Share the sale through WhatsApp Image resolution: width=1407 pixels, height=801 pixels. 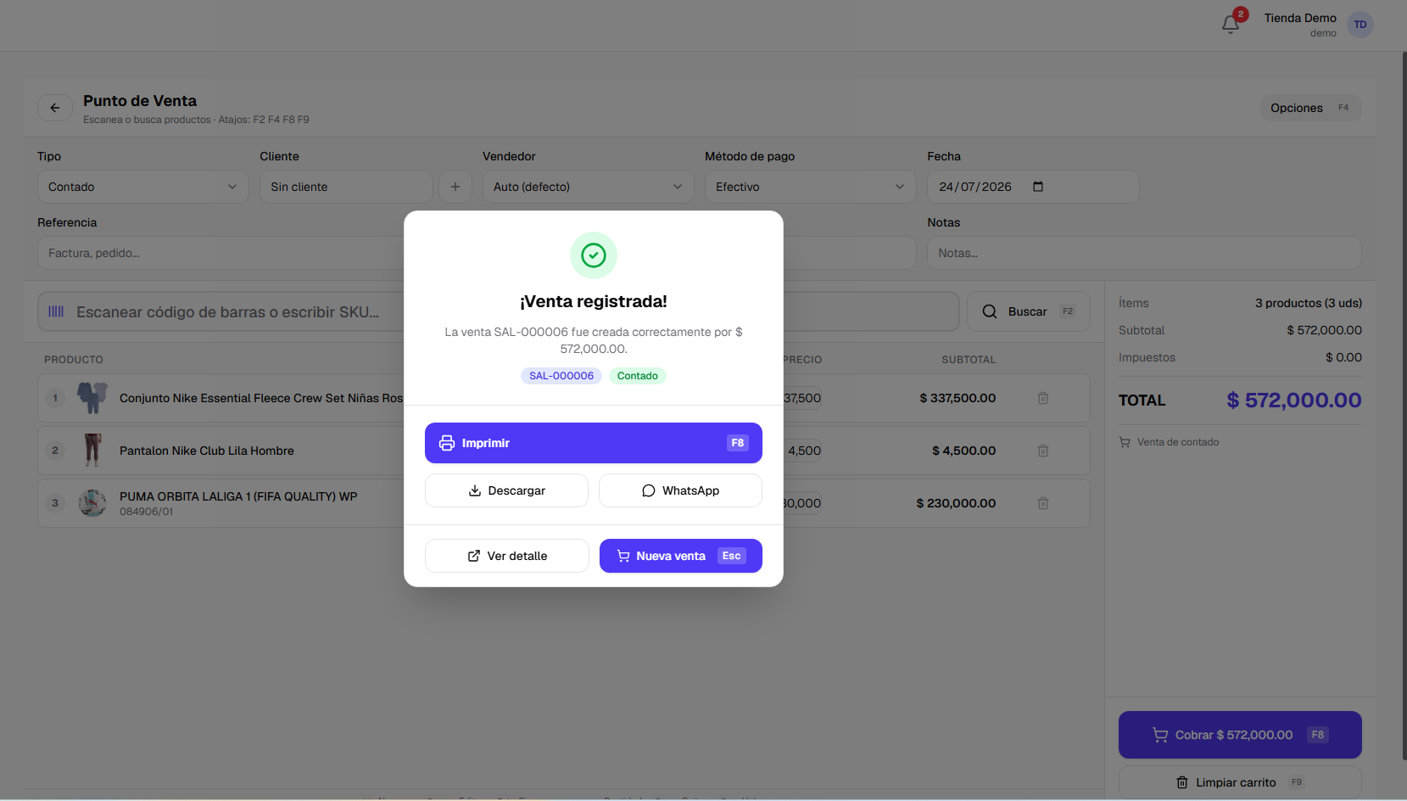[x=680, y=490]
